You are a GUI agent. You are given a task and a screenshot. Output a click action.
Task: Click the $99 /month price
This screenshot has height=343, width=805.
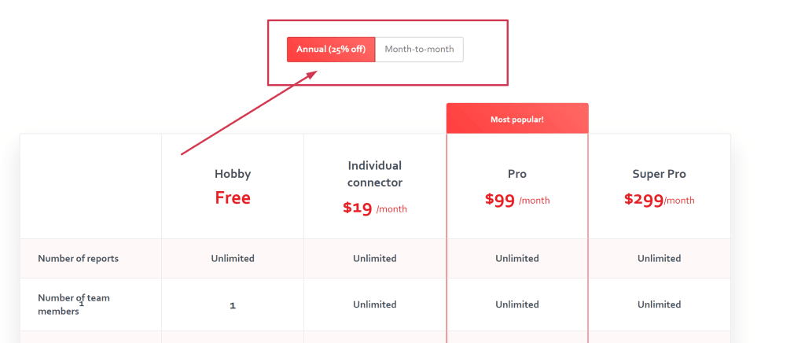[x=517, y=200]
